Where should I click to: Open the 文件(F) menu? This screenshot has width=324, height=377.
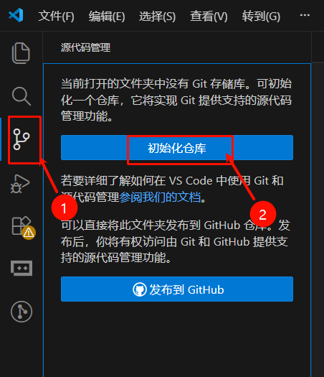(x=57, y=16)
